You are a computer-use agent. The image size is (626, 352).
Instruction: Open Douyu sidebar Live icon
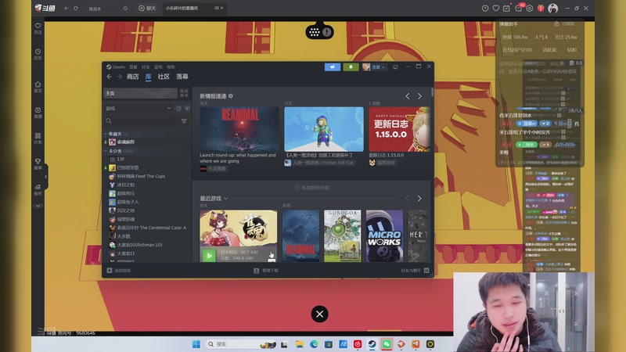tap(38, 110)
